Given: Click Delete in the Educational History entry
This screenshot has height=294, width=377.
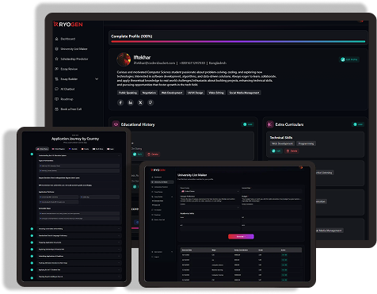Looking at the screenshot, I should (x=153, y=155).
